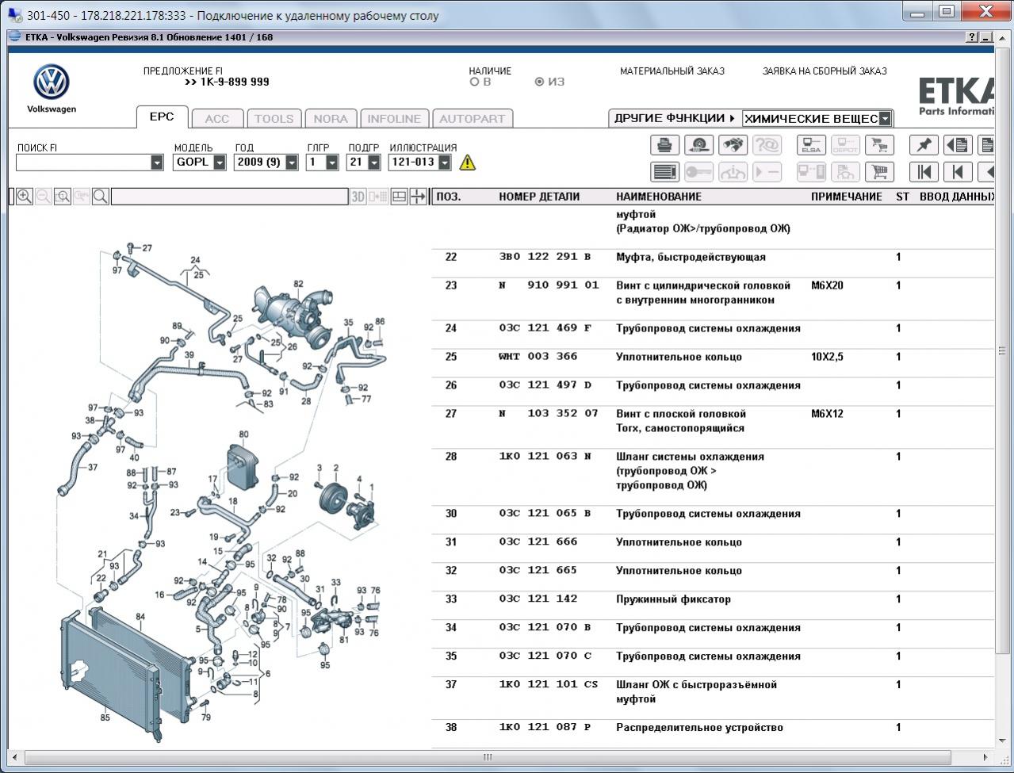Viewport: 1014px width, 773px height.
Task: Click the ПРИМЕЧАНИЕ column header
Action: point(846,197)
